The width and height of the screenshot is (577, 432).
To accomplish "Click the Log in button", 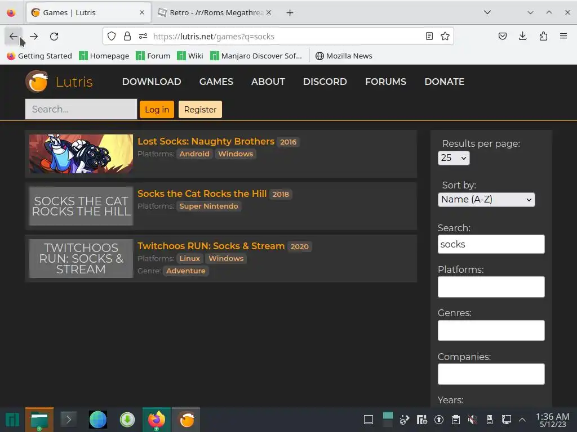I will pyautogui.click(x=157, y=110).
